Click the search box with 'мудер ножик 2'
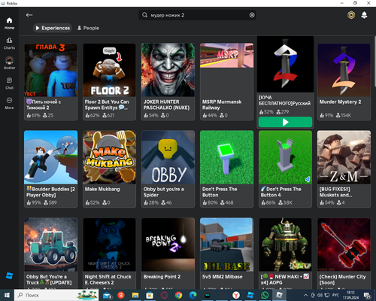The width and height of the screenshot is (376, 301). pos(197,15)
